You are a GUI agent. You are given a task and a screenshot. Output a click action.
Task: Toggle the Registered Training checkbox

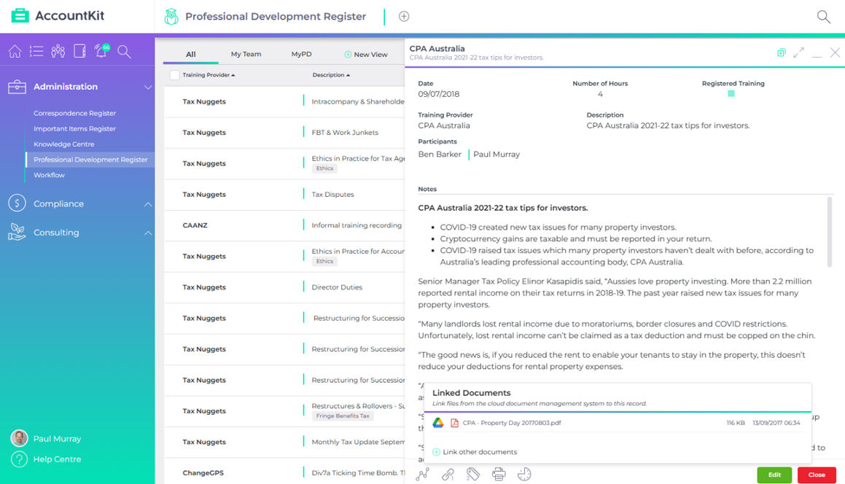731,94
